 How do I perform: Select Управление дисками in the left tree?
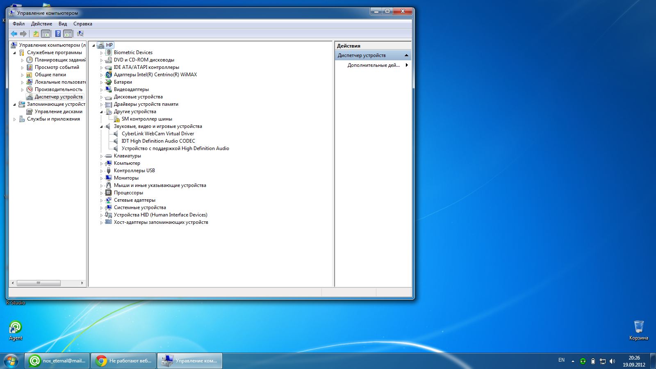tap(58, 112)
